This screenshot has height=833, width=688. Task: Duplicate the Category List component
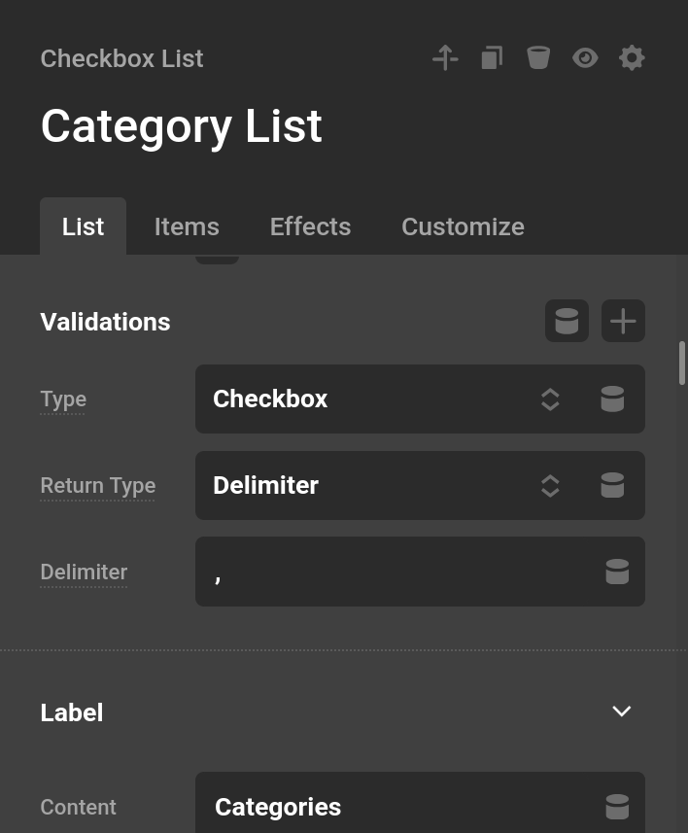click(492, 57)
